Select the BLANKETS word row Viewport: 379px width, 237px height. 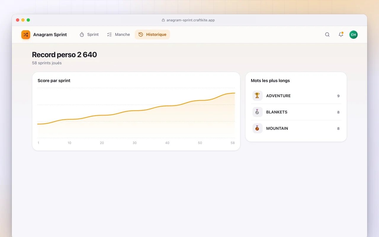click(x=296, y=112)
